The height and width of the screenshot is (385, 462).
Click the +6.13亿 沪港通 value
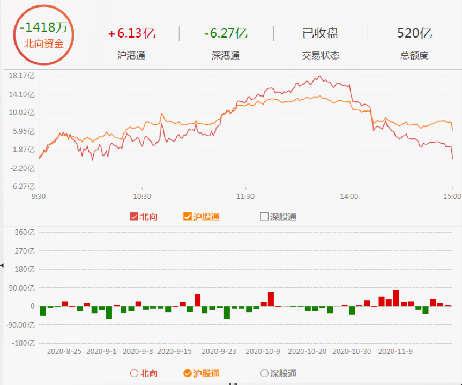pos(132,33)
